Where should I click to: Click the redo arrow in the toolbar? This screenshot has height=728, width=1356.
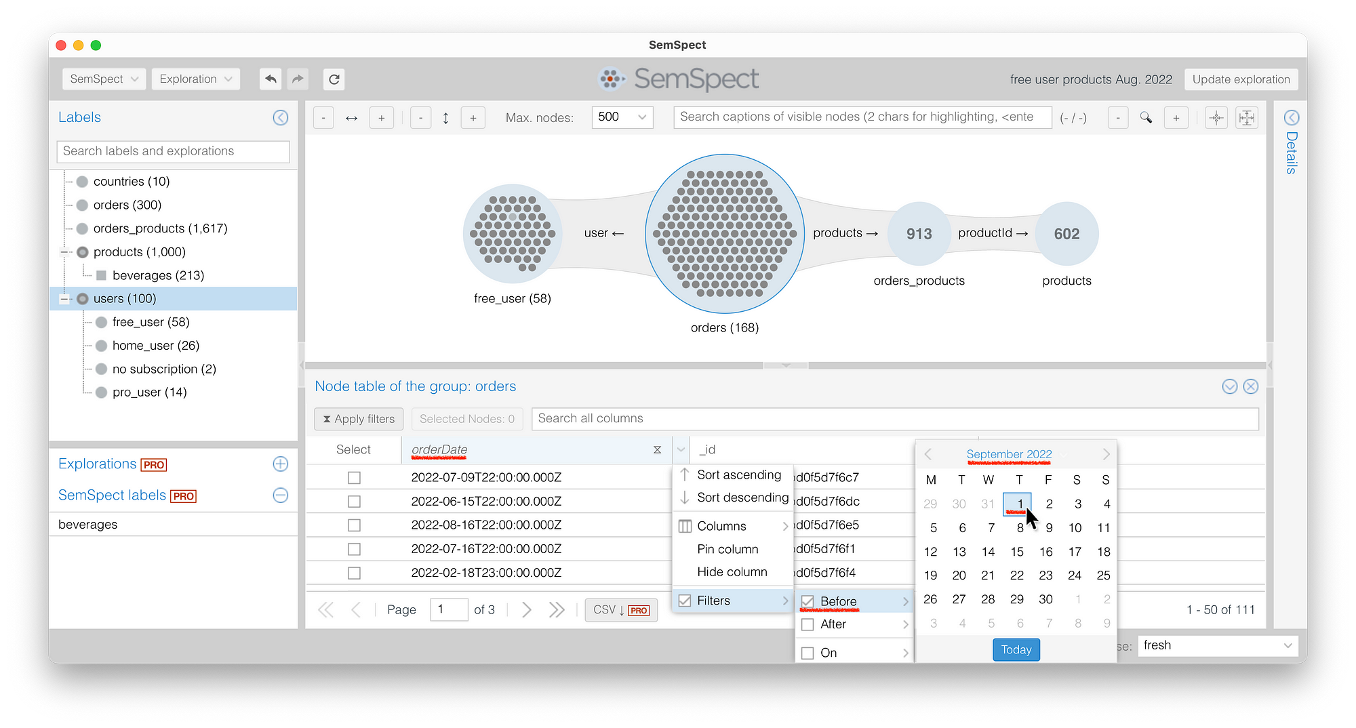(x=298, y=79)
